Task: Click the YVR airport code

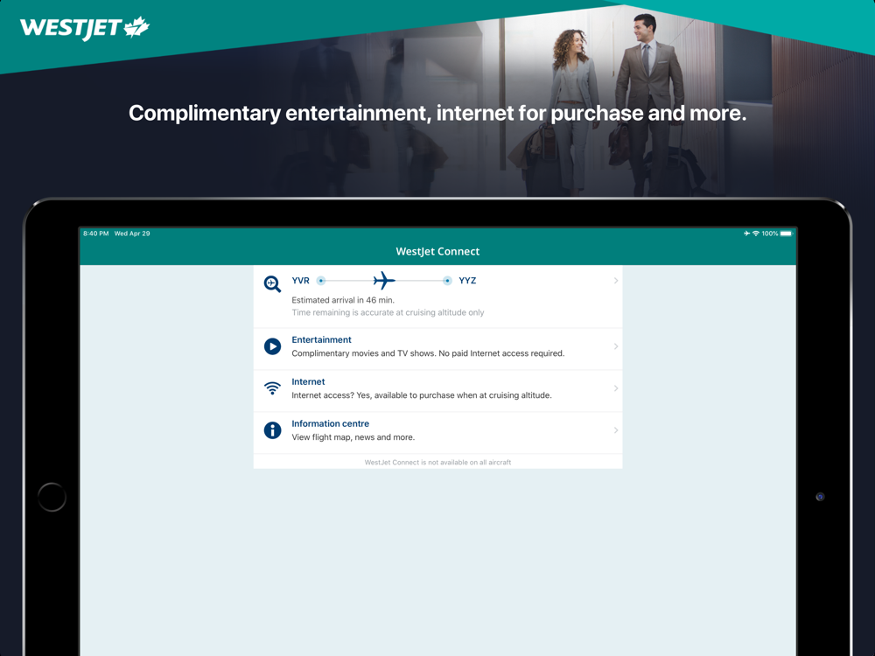Action: tap(300, 281)
